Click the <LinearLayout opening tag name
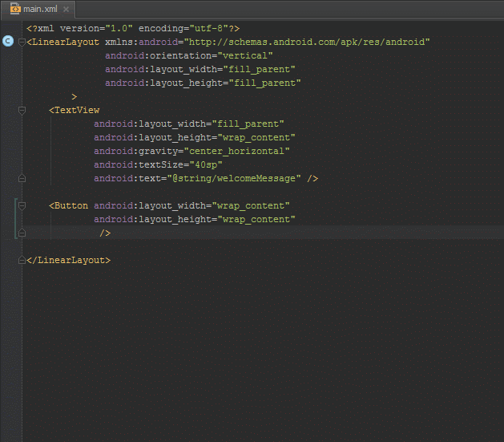Image resolution: width=504 pixels, height=442 pixels. coord(63,43)
